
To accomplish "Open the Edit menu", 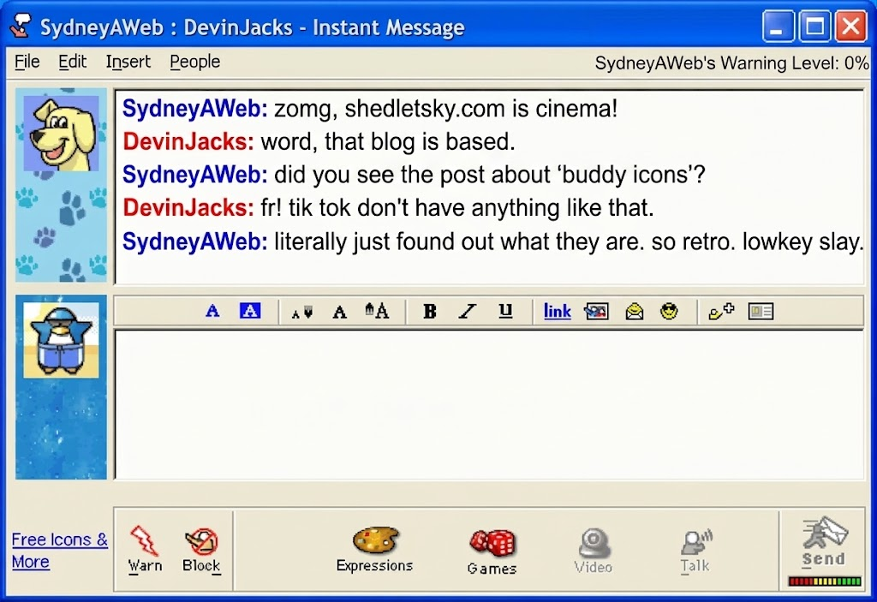I will [x=72, y=62].
